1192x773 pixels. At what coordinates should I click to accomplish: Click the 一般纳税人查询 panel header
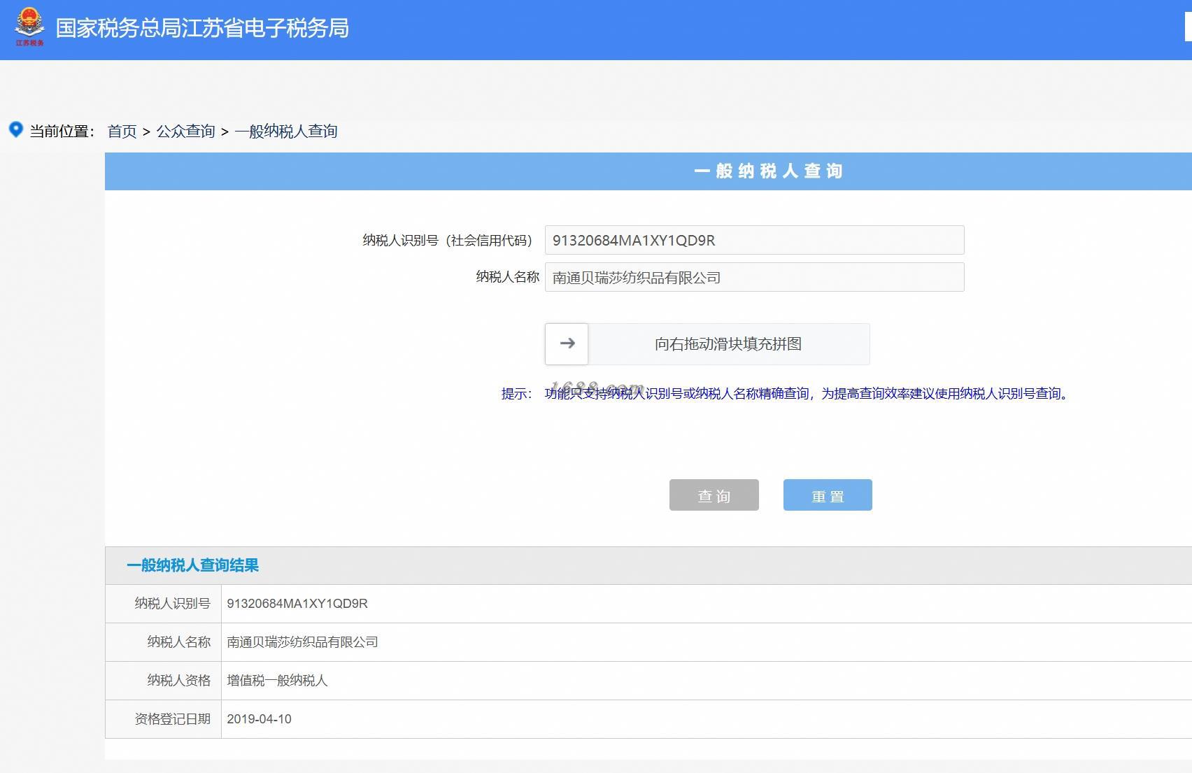point(648,171)
